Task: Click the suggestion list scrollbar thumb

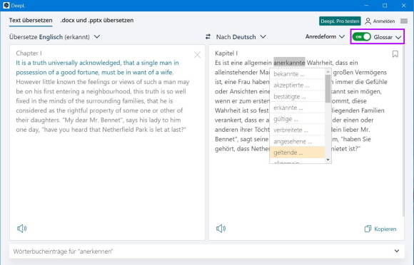Action: [328, 88]
